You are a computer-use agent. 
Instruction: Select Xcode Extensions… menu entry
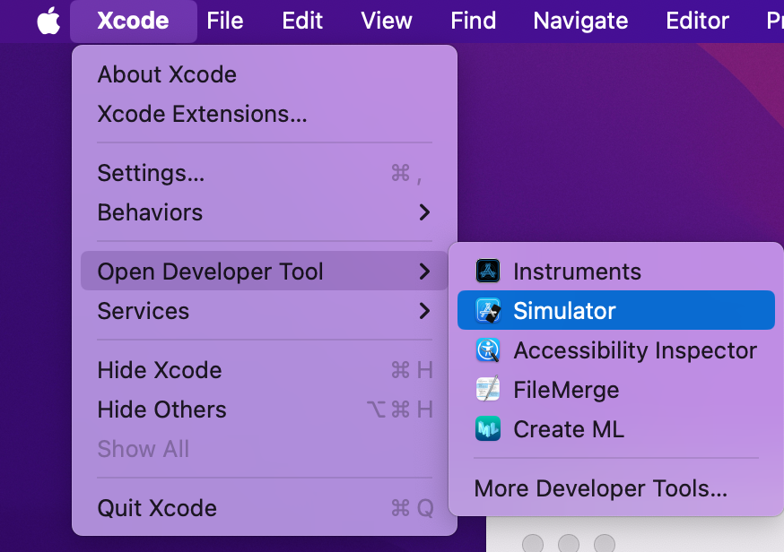pos(265,114)
